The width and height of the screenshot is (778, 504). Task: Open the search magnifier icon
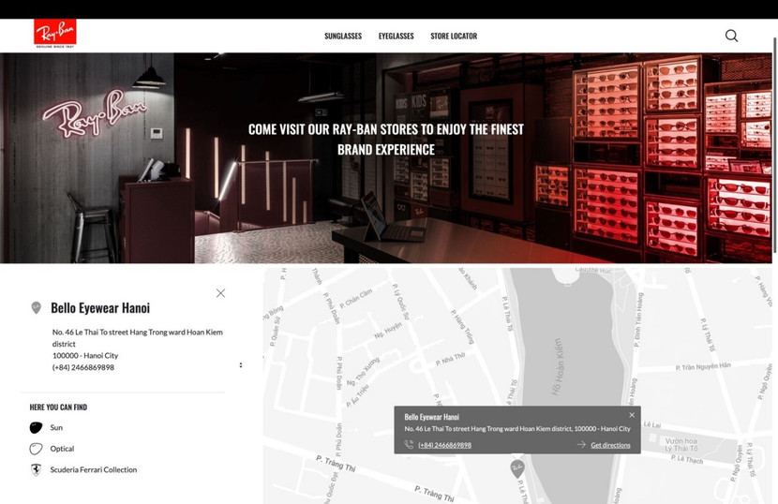click(731, 36)
